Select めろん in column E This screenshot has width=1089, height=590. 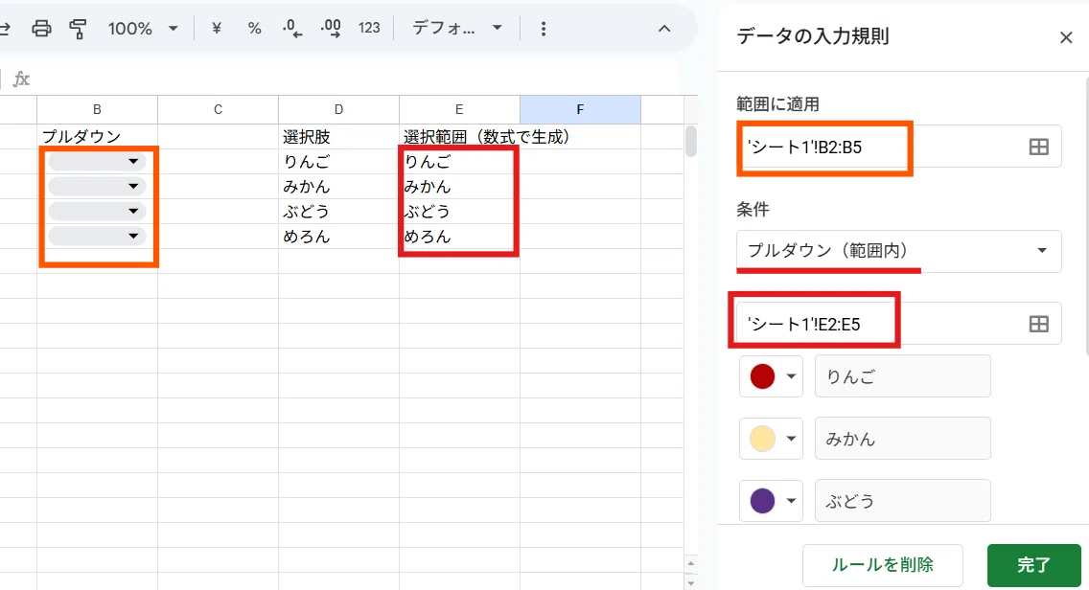click(x=459, y=237)
